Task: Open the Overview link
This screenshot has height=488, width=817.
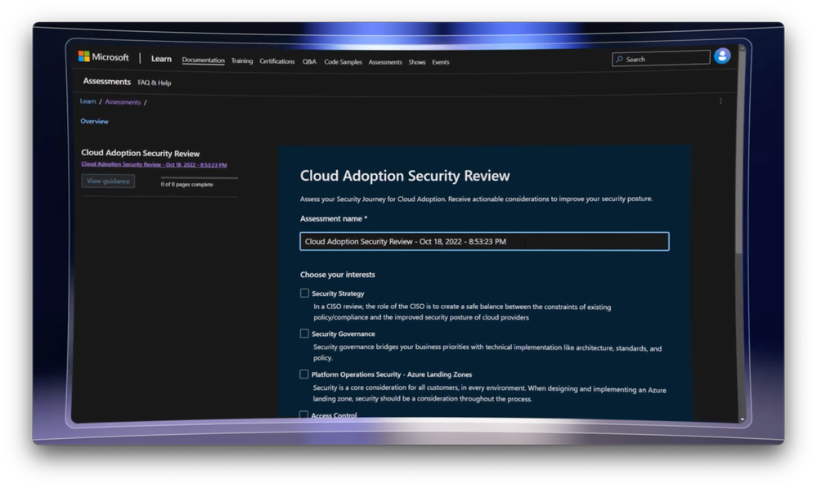Action: point(94,121)
